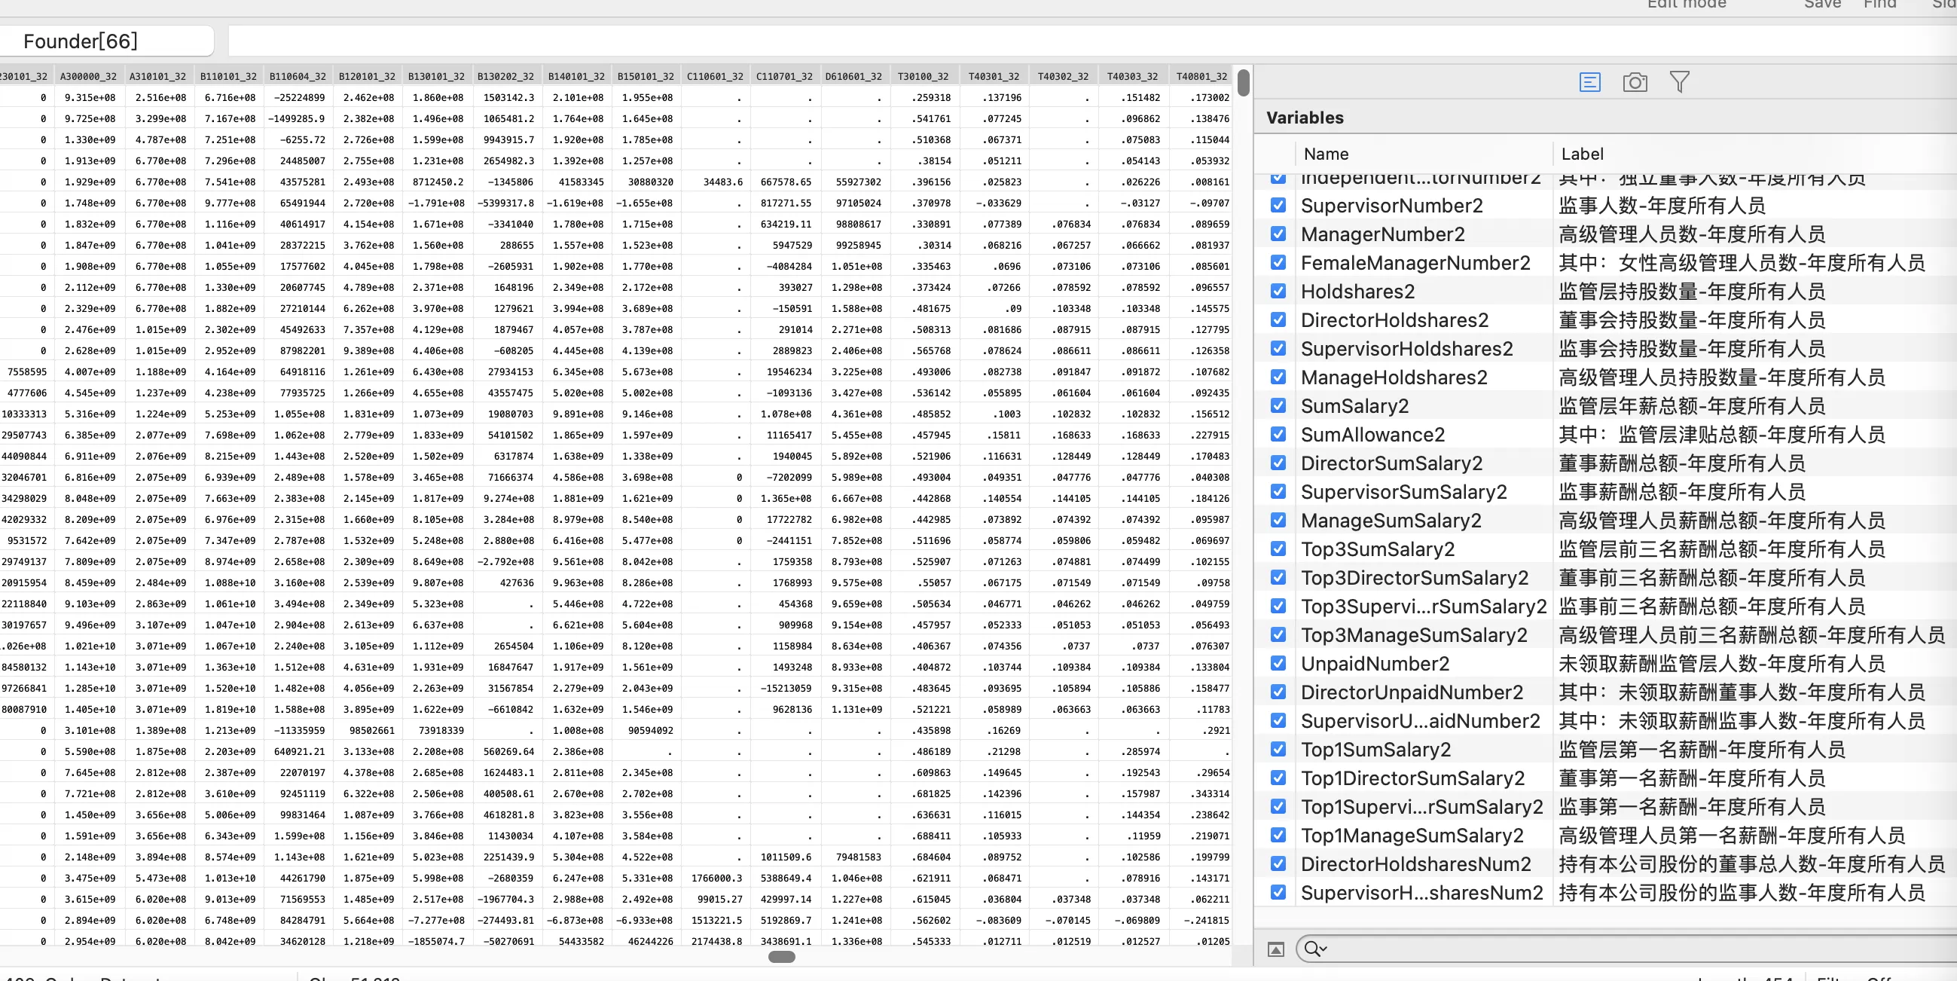This screenshot has height=981, width=1957.
Task: Select the T30100_32 column header
Action: [x=922, y=76]
